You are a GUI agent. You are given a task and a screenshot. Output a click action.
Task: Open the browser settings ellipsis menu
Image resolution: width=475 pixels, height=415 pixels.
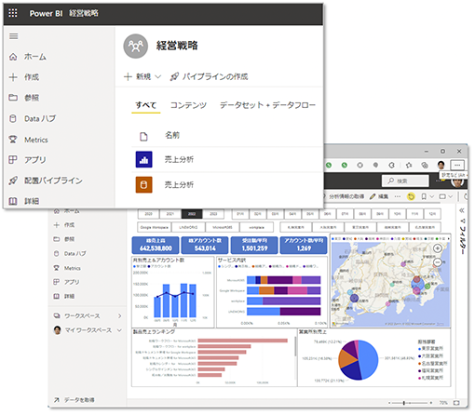[457, 166]
